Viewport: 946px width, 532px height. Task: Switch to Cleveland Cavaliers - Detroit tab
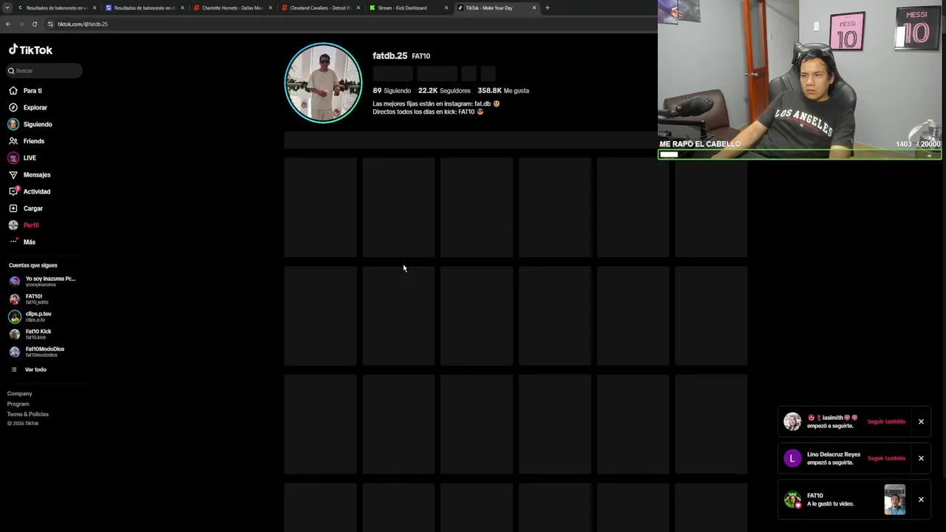point(320,8)
